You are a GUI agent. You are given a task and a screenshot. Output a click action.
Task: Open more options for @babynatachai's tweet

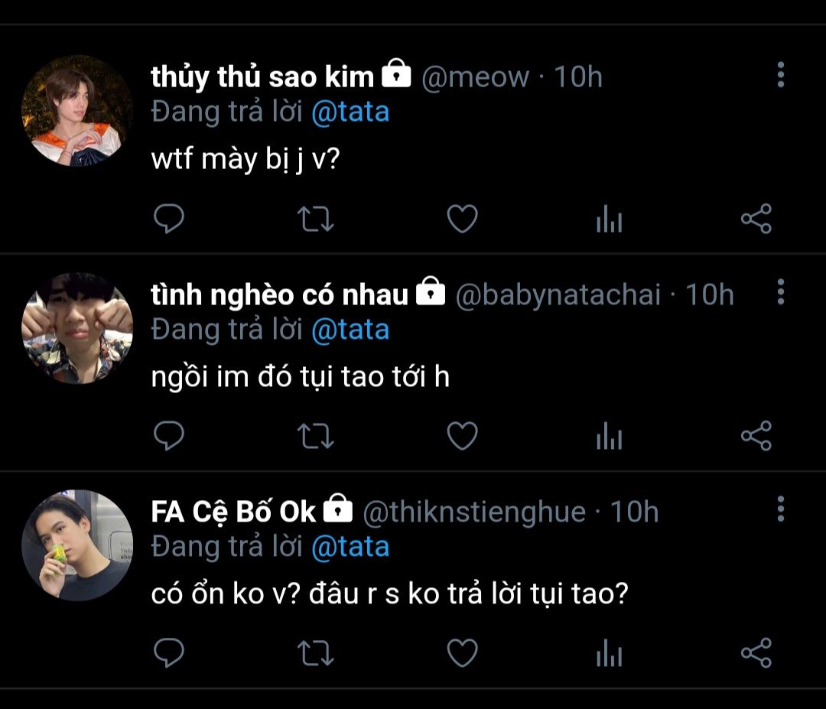click(780, 291)
